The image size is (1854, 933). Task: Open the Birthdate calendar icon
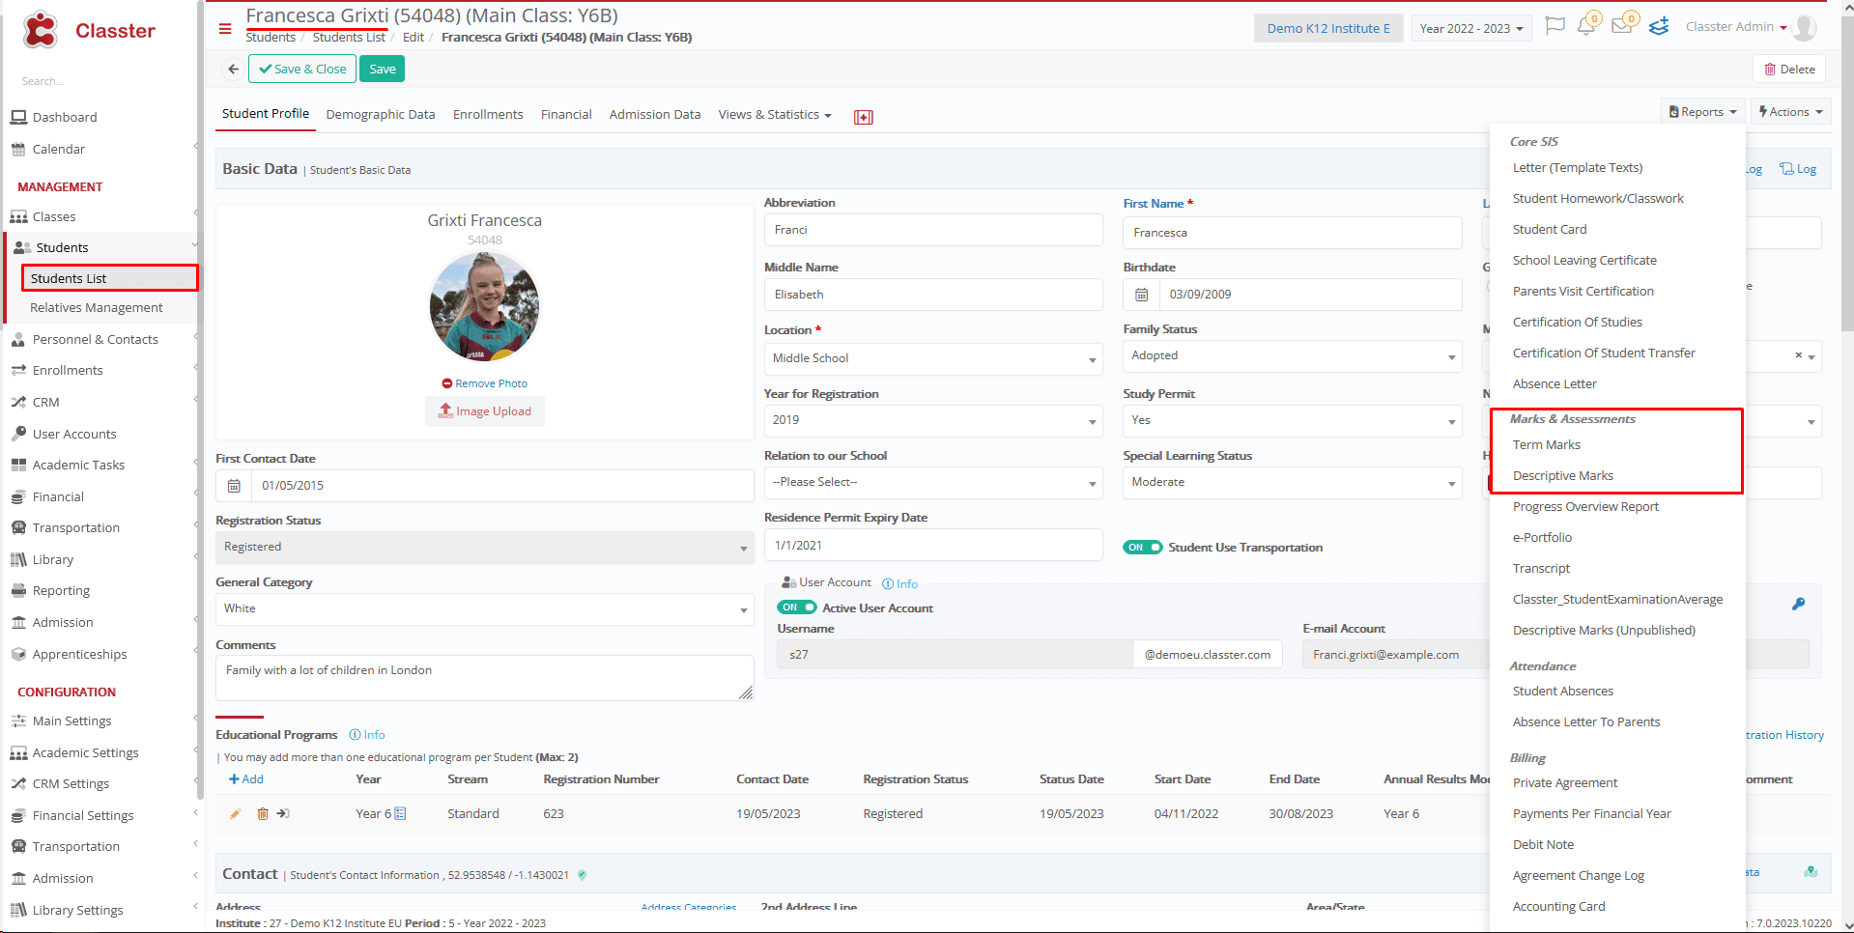click(1141, 295)
